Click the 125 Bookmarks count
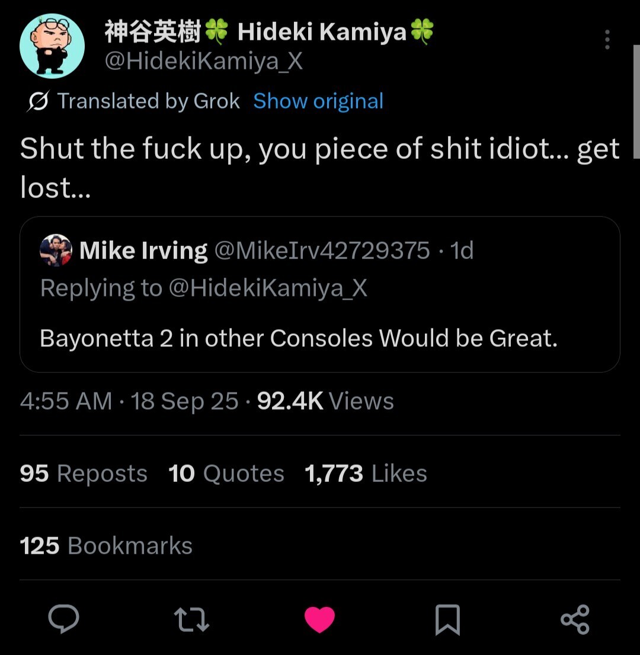The height and width of the screenshot is (655, 640). 106,546
